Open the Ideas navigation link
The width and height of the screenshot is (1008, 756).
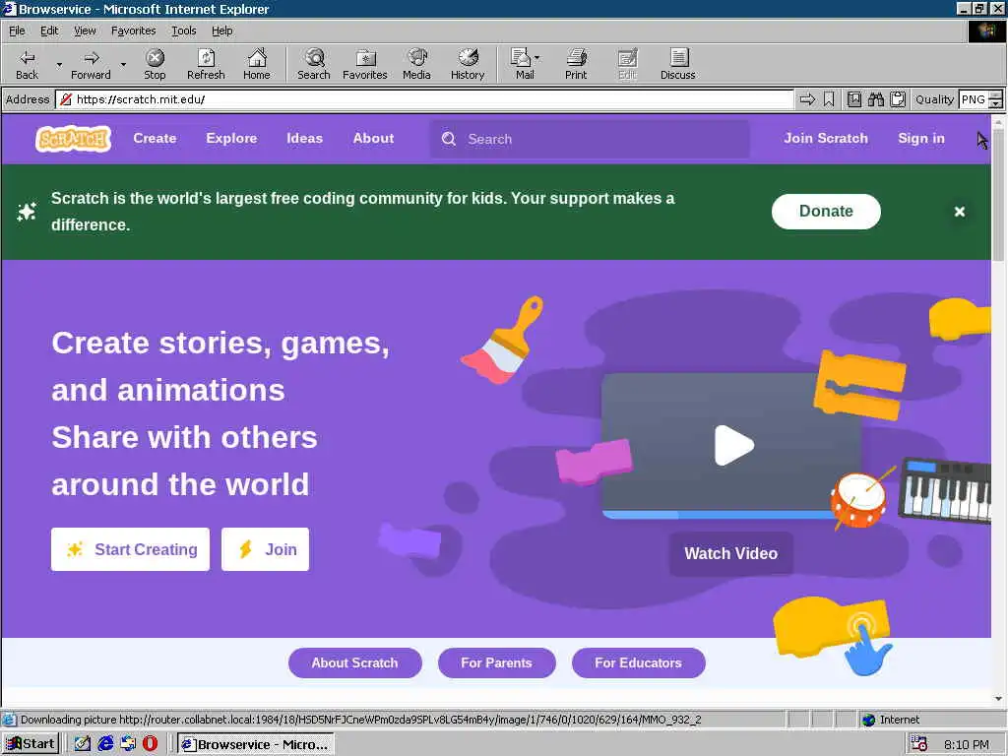click(x=305, y=138)
